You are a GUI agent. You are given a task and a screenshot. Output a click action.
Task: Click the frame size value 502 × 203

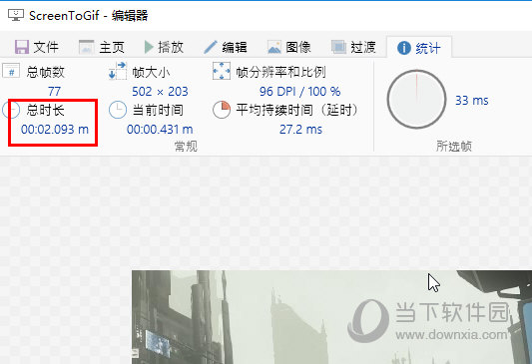[160, 91]
